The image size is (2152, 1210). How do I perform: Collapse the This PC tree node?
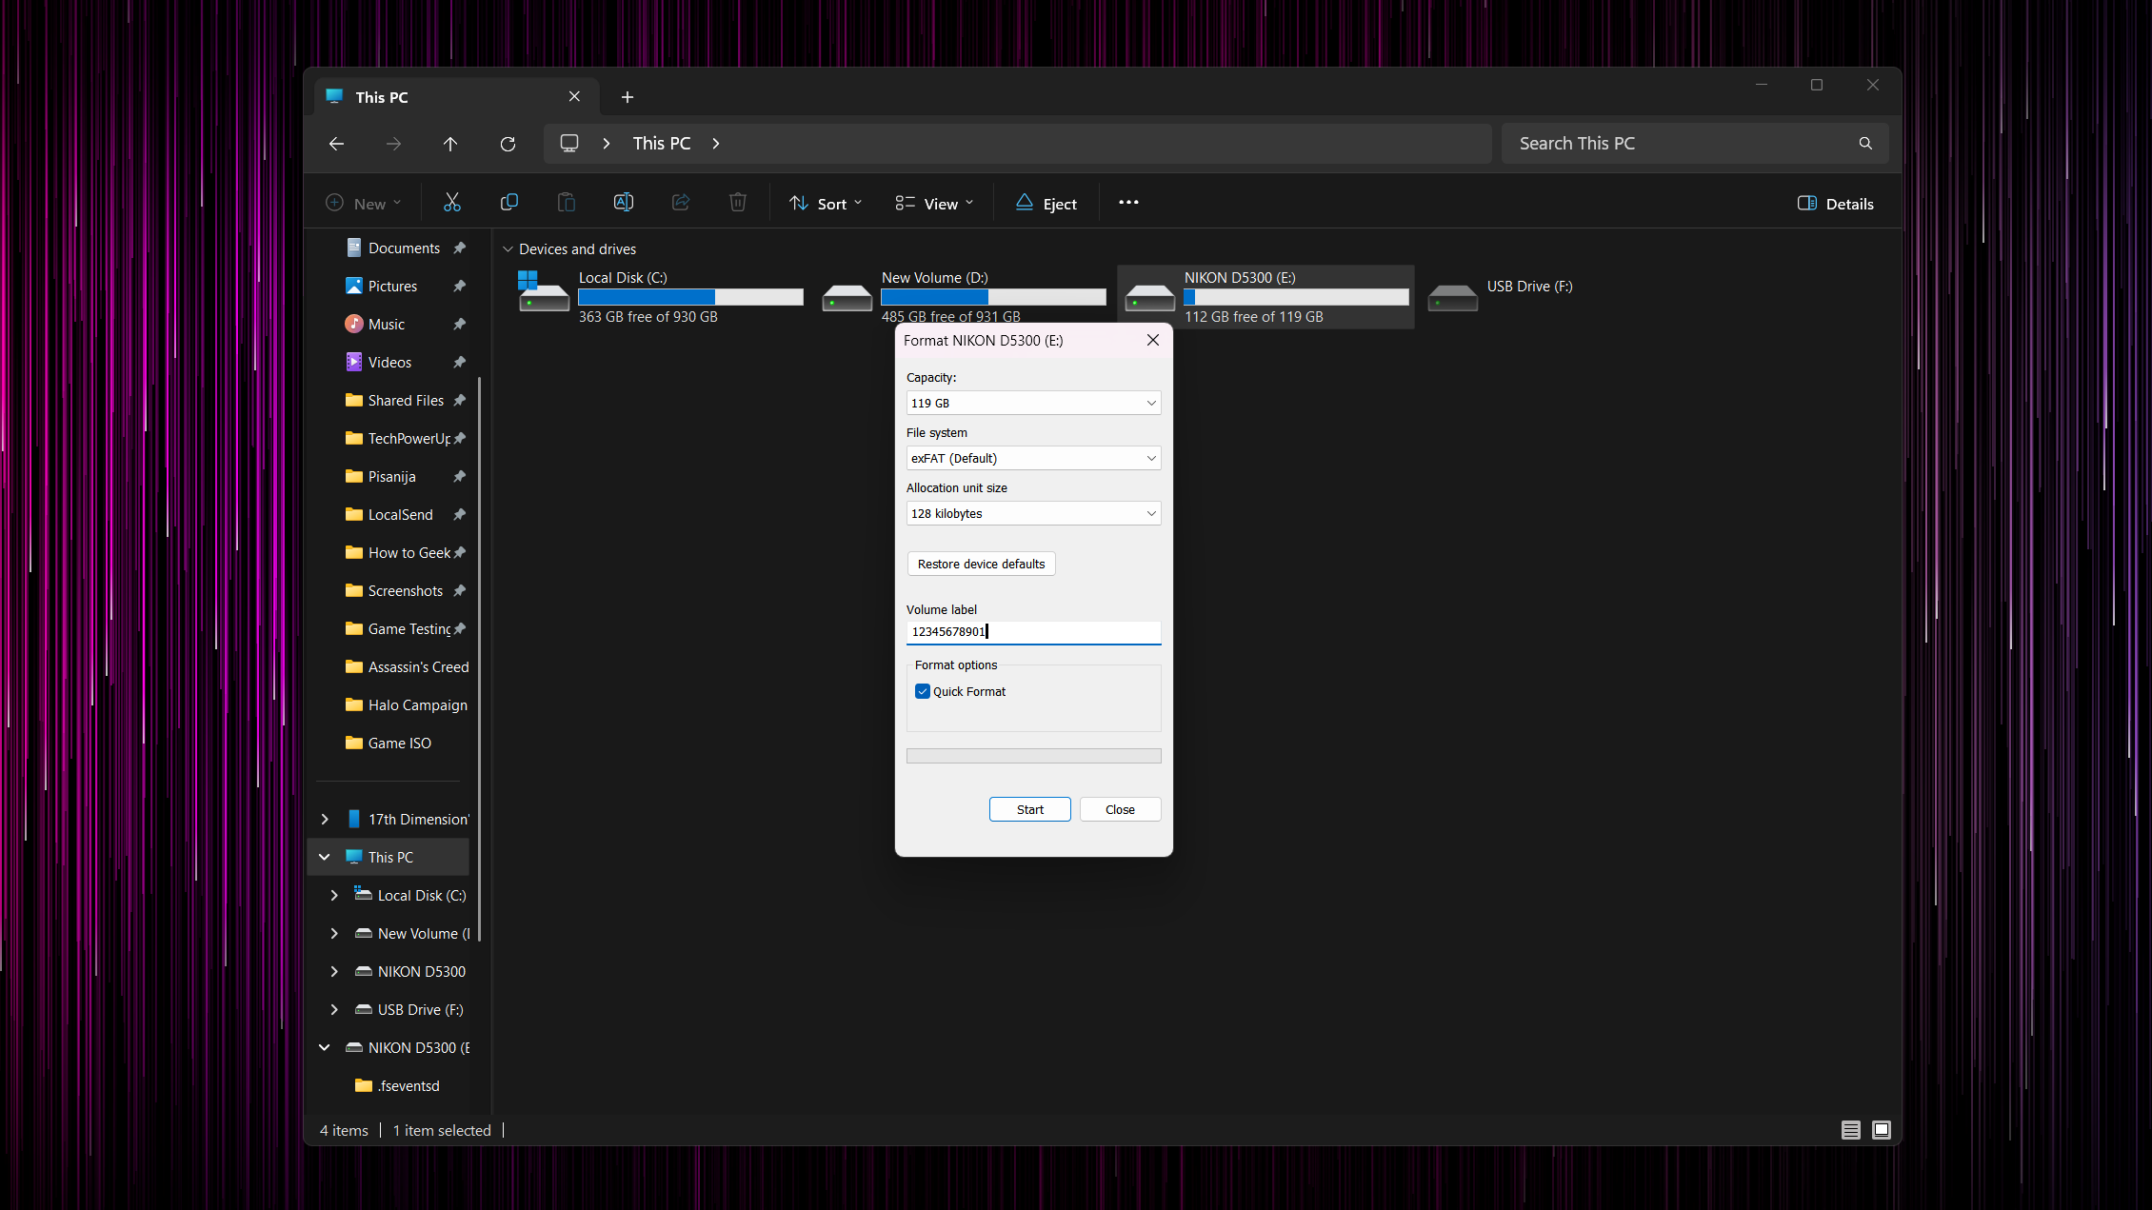tap(325, 858)
